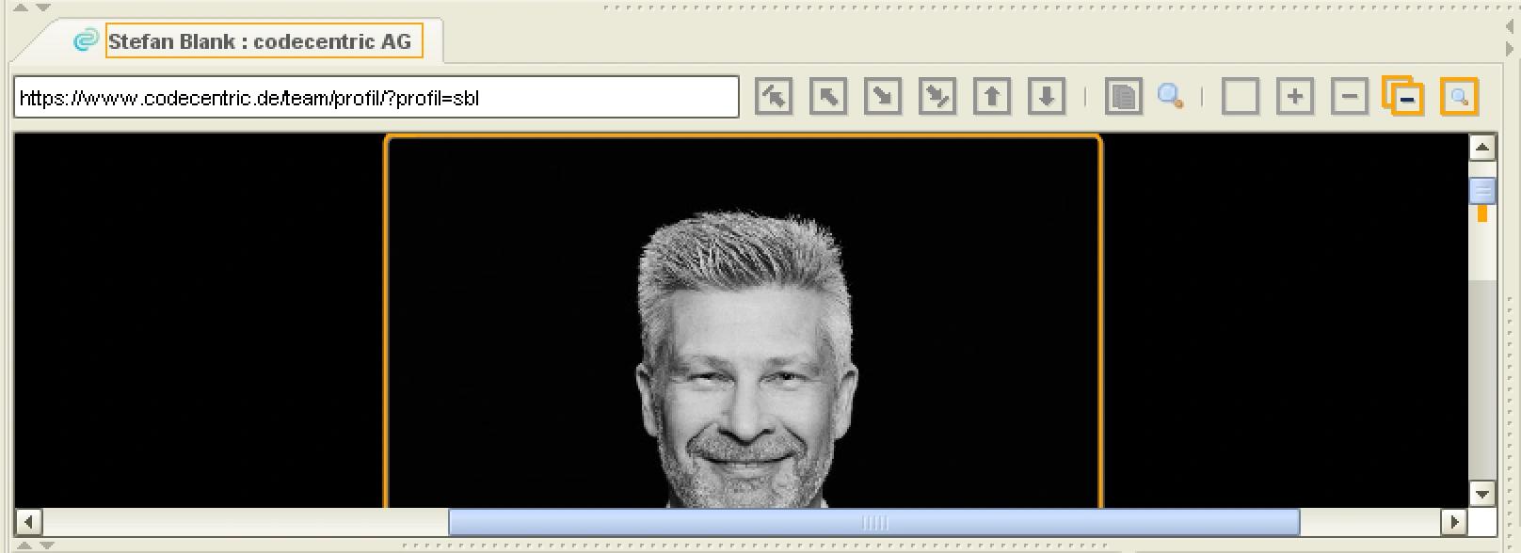The width and height of the screenshot is (1521, 553).
Task: Click the minus toolbar button
Action: [1350, 97]
